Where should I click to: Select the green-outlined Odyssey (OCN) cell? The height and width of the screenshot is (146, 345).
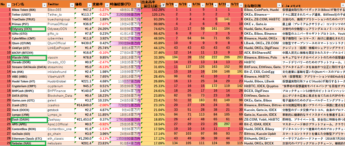(28, 29)
